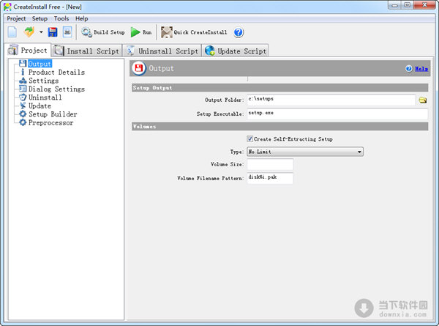The width and height of the screenshot is (439, 326).
Task: Open the Project menu
Action: [x=16, y=18]
